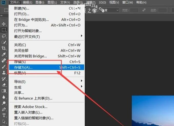Select the Rectangular Marquee tool
Viewport: 174px width, 126px height.
coord(4,30)
